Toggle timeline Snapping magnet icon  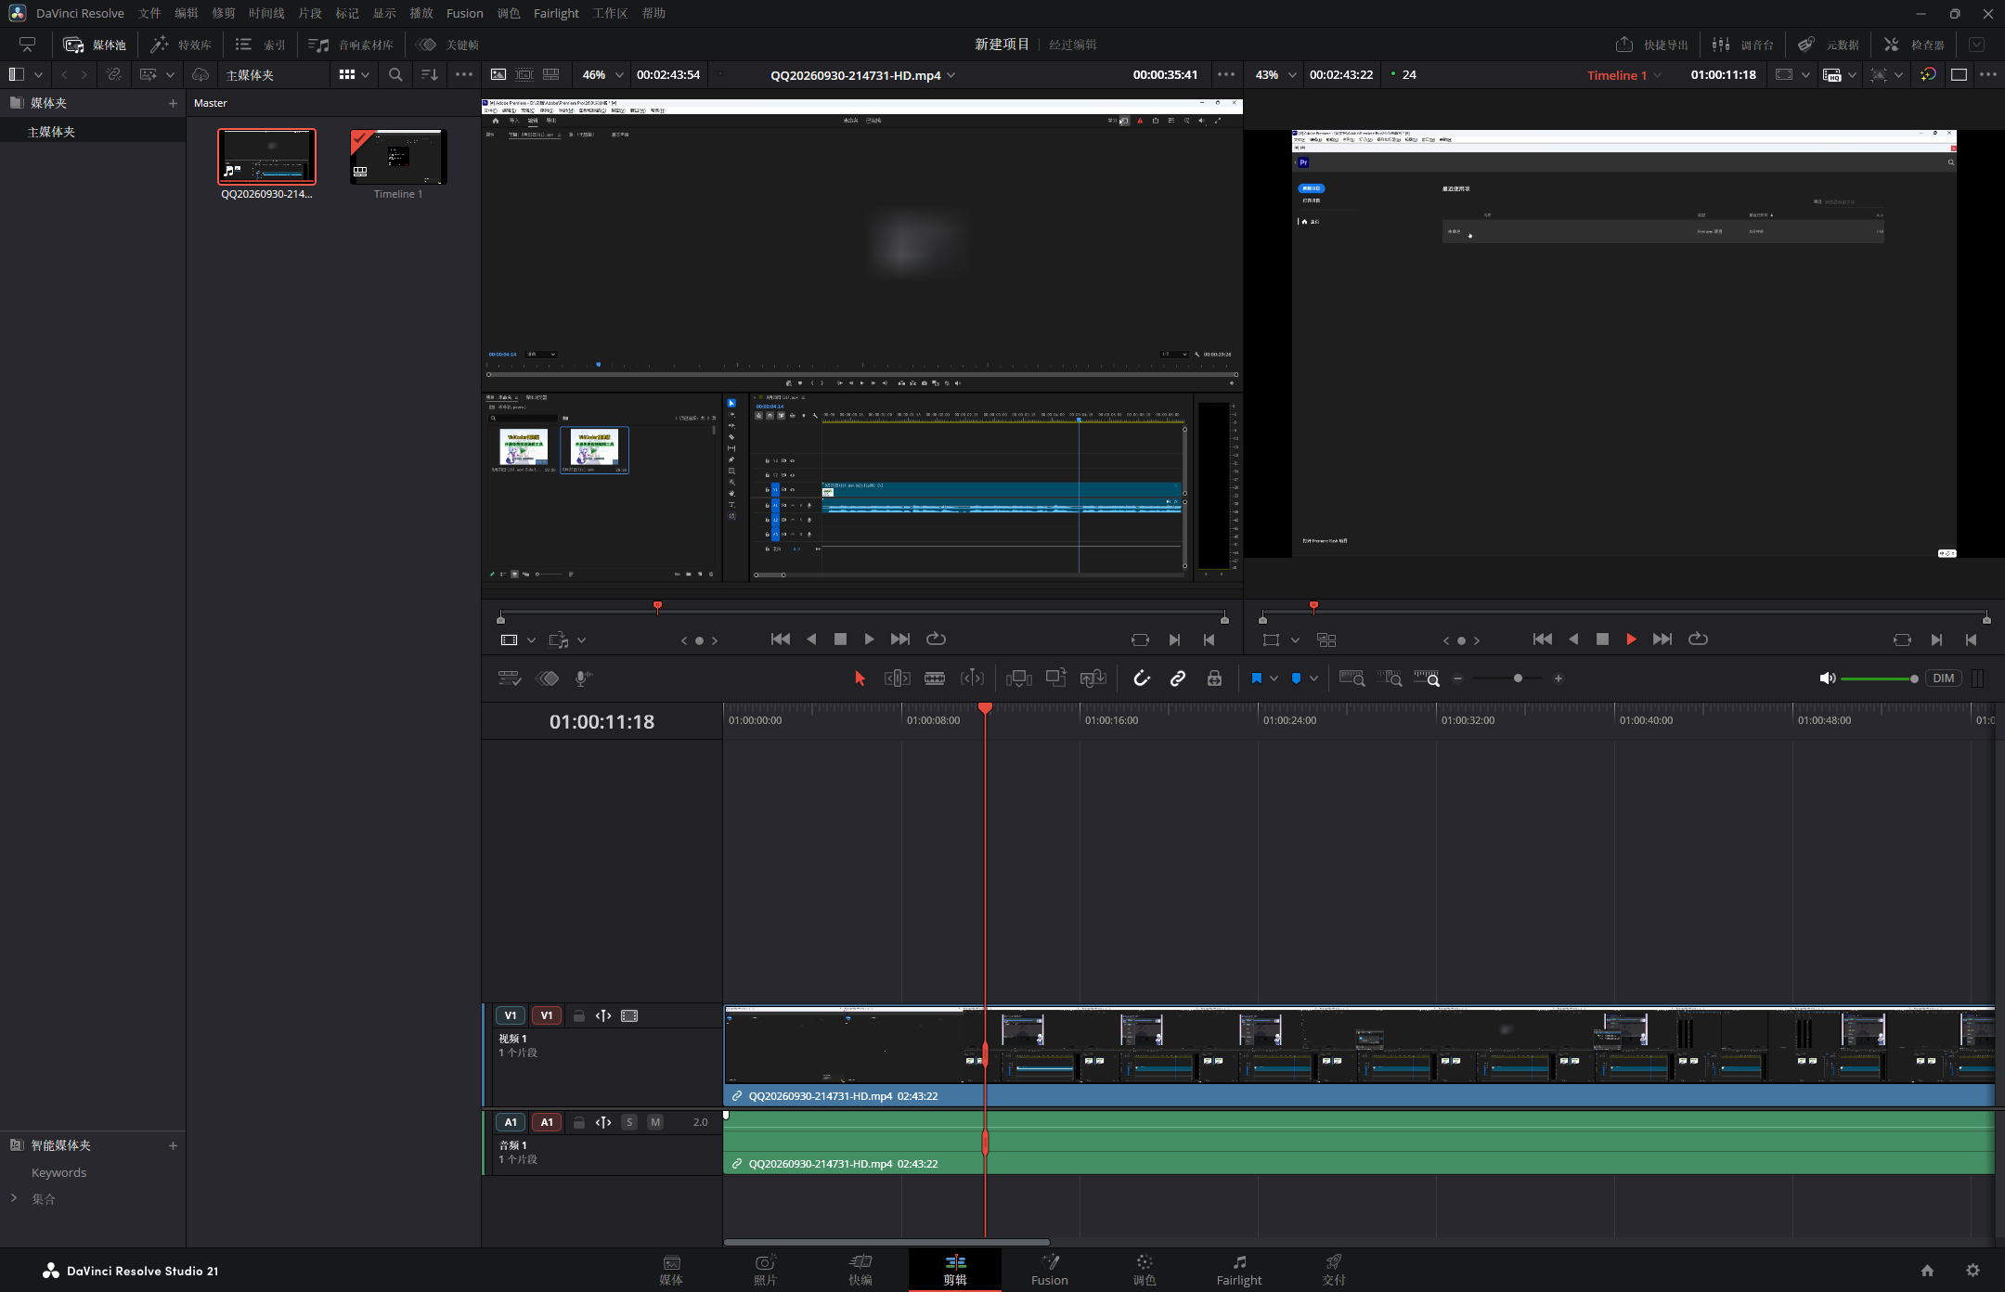1142,678
